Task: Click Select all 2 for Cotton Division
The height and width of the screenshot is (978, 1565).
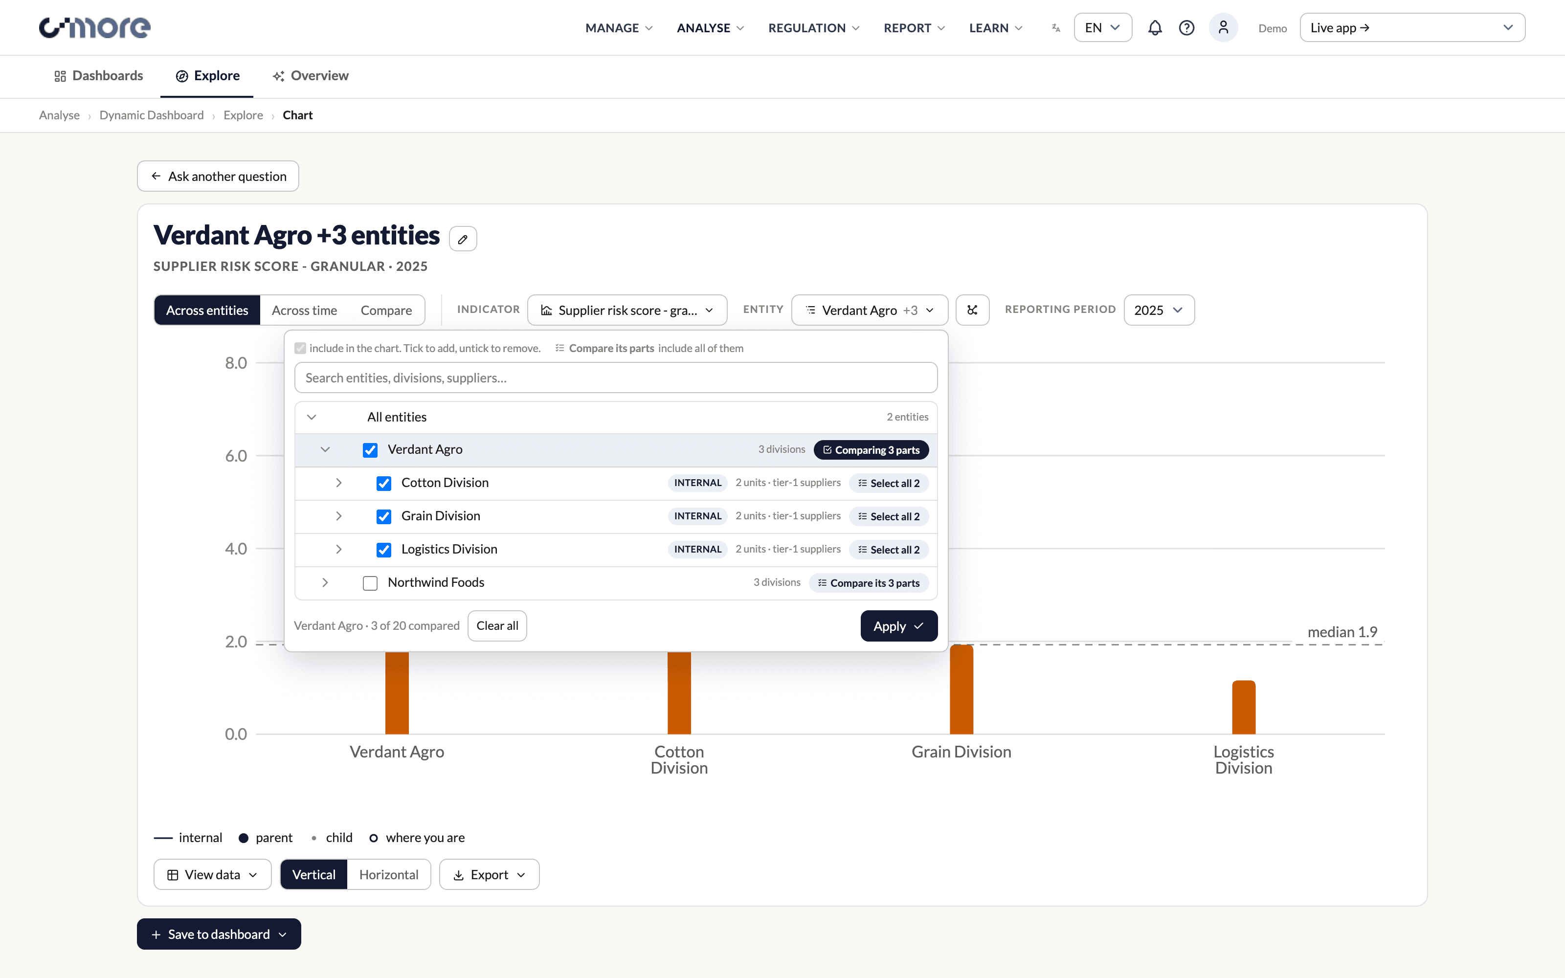Action: click(889, 483)
